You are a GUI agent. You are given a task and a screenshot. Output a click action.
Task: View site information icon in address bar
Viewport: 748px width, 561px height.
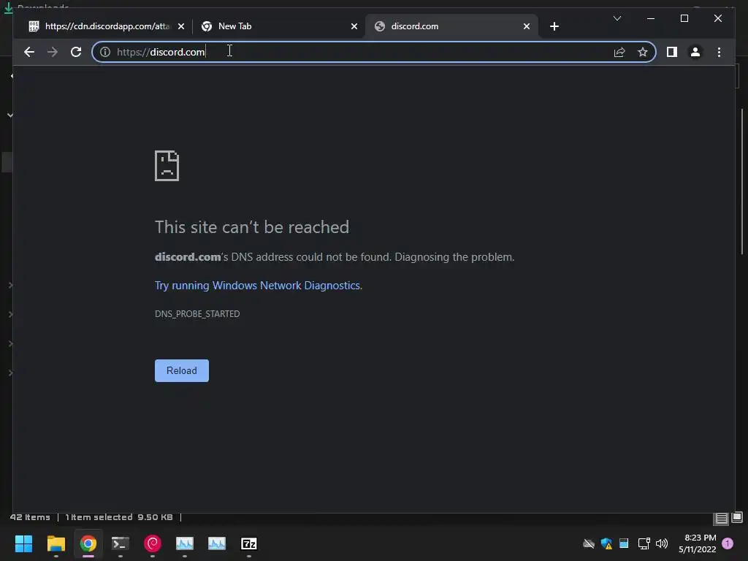(x=105, y=52)
